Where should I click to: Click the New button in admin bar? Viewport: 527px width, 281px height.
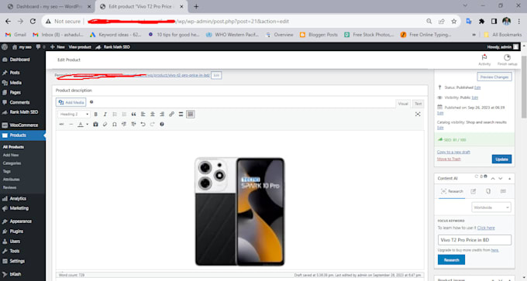click(57, 47)
